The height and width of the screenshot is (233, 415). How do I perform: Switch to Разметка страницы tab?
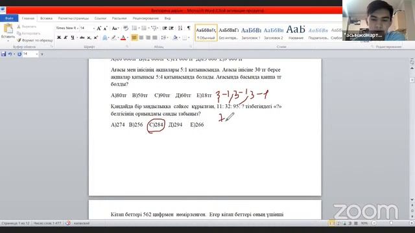click(73, 18)
